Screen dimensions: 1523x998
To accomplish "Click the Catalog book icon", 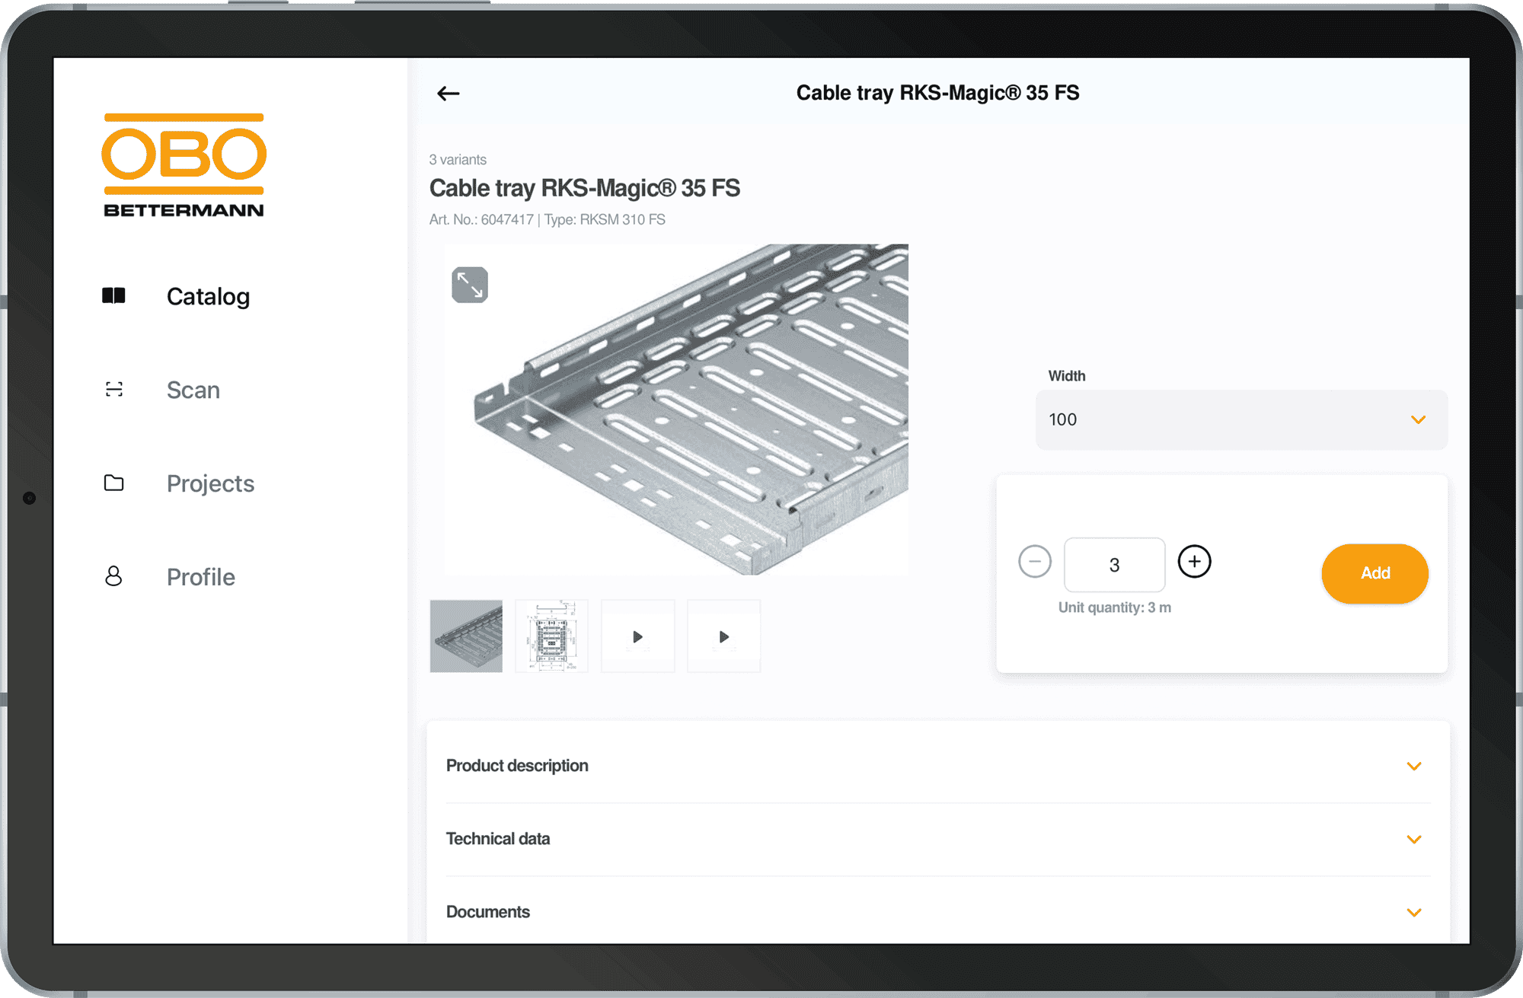I will point(113,295).
